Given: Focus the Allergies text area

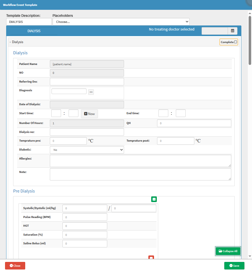Looking at the screenshot, I should (140, 161).
